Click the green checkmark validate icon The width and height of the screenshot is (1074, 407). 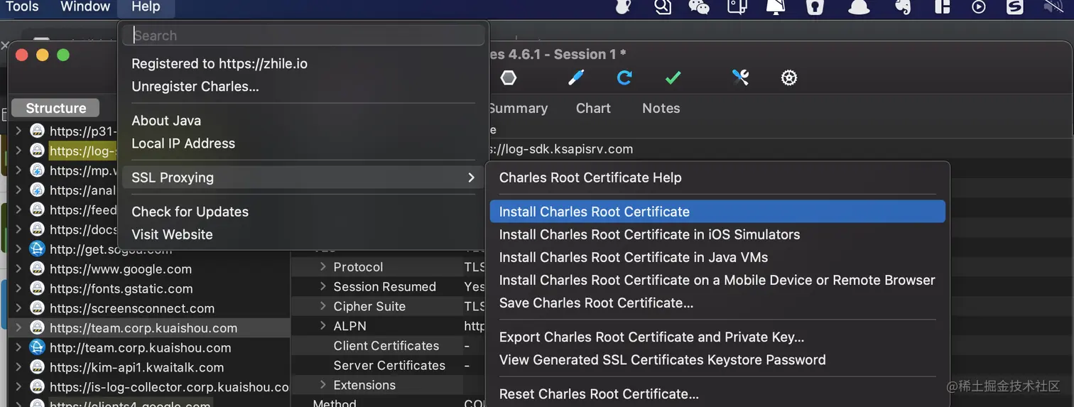tap(673, 77)
